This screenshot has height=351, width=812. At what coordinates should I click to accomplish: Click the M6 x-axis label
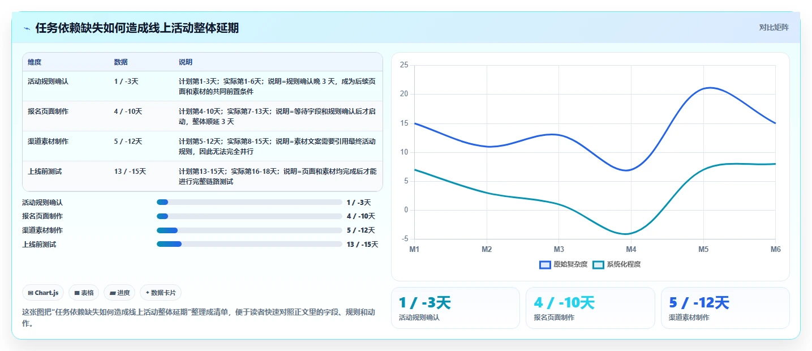(x=775, y=249)
